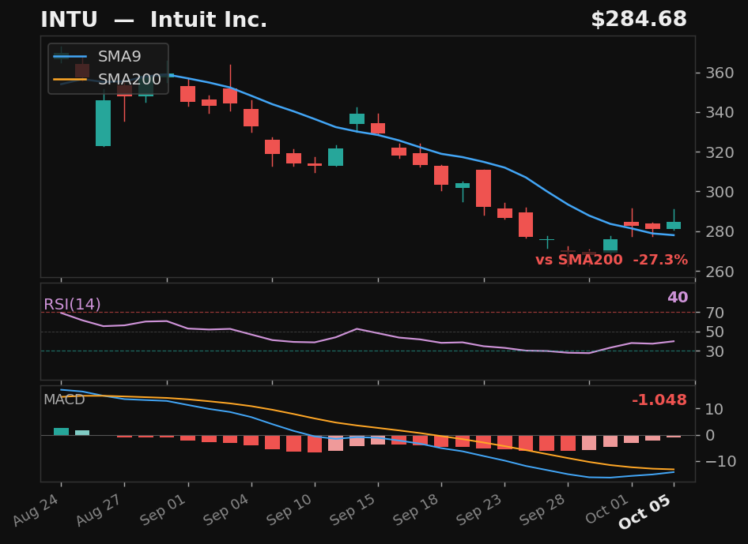This screenshot has height=544, width=748.
Task: Click the Sep 18 date label
Action: pos(417,510)
